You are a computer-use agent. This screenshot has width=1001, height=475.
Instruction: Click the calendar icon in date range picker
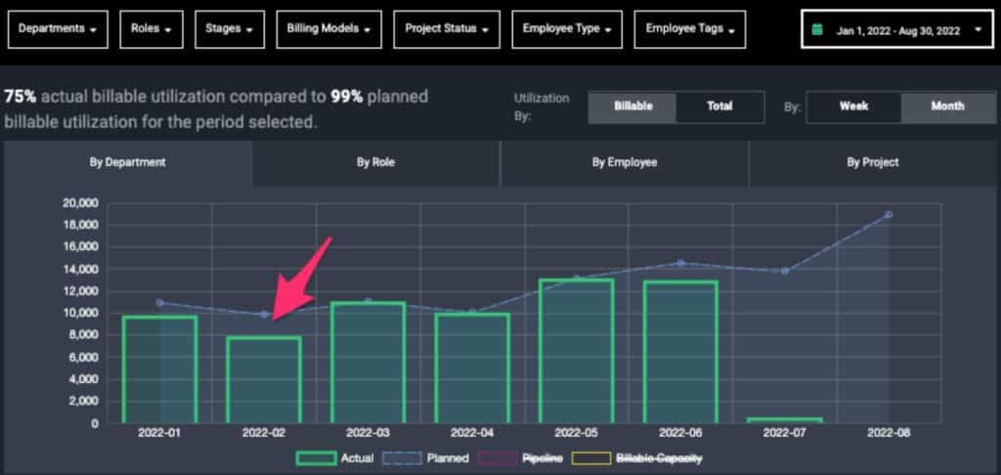(817, 30)
